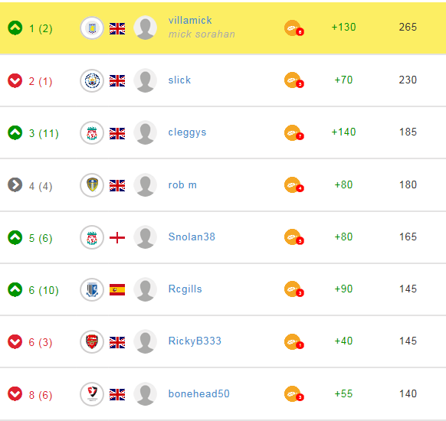Click rob m's +80 points gain
The width and height of the screenshot is (446, 421).
click(x=343, y=184)
